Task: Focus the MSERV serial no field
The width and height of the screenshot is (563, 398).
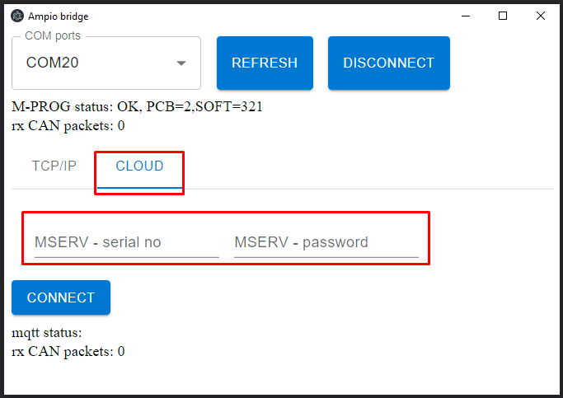Action: pos(127,242)
